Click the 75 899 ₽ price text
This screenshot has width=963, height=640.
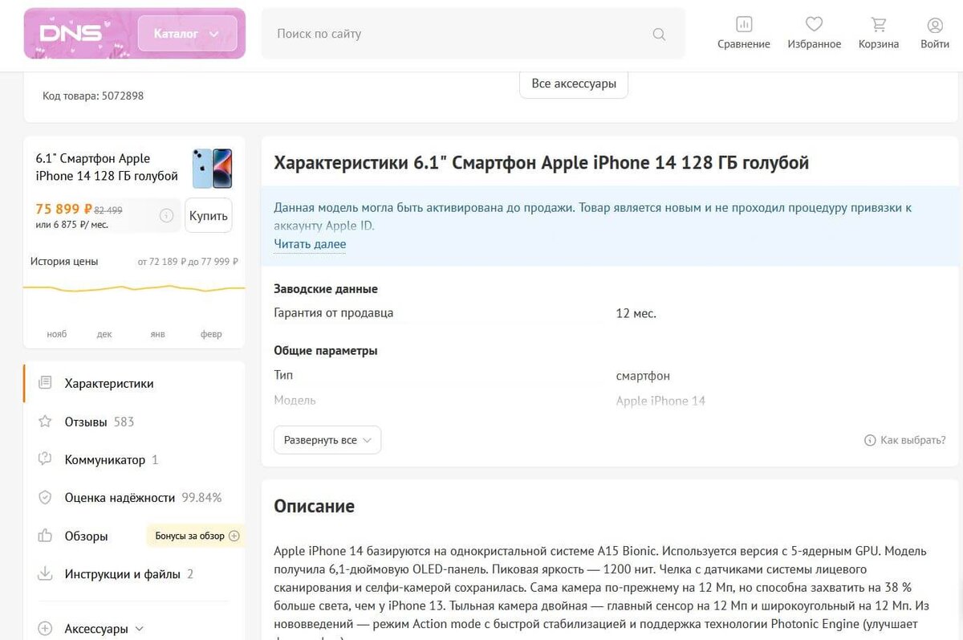coord(63,209)
